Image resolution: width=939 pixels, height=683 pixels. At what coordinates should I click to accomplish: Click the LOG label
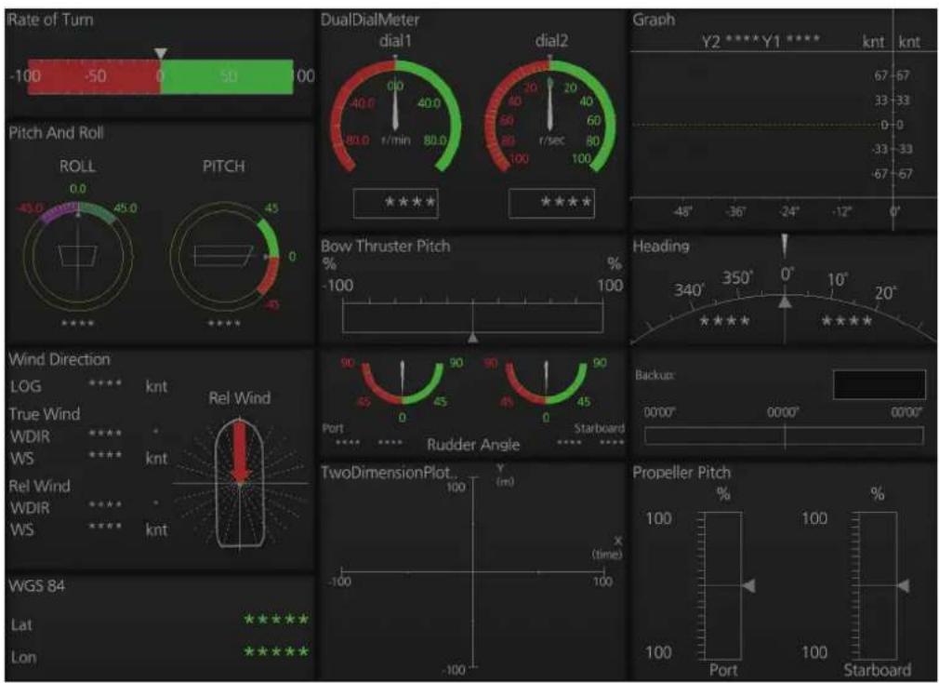tap(26, 386)
